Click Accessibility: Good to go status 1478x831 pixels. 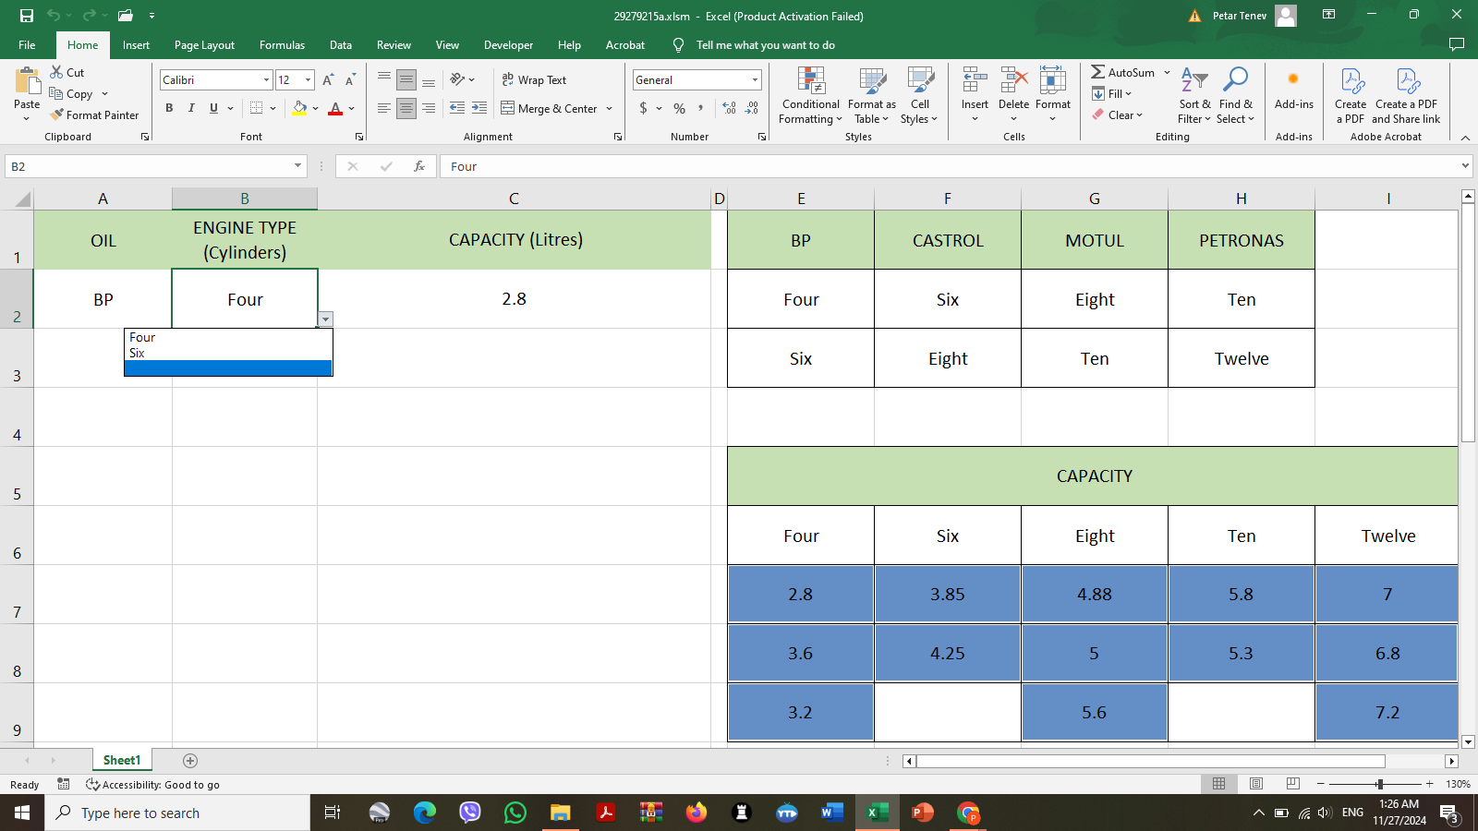(152, 785)
